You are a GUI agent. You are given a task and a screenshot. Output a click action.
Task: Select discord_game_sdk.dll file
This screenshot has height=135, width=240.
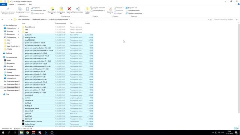[57, 108]
